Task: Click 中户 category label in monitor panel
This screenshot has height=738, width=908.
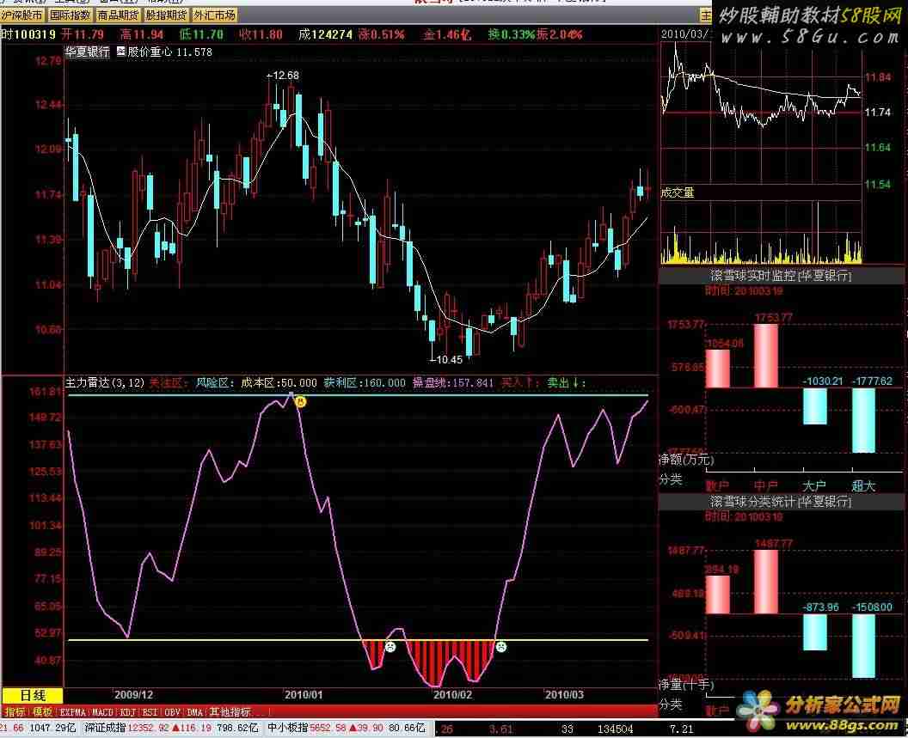Action: tap(765, 485)
